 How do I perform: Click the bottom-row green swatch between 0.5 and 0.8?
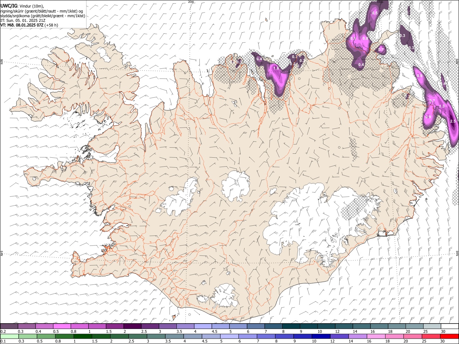pos(46,336)
